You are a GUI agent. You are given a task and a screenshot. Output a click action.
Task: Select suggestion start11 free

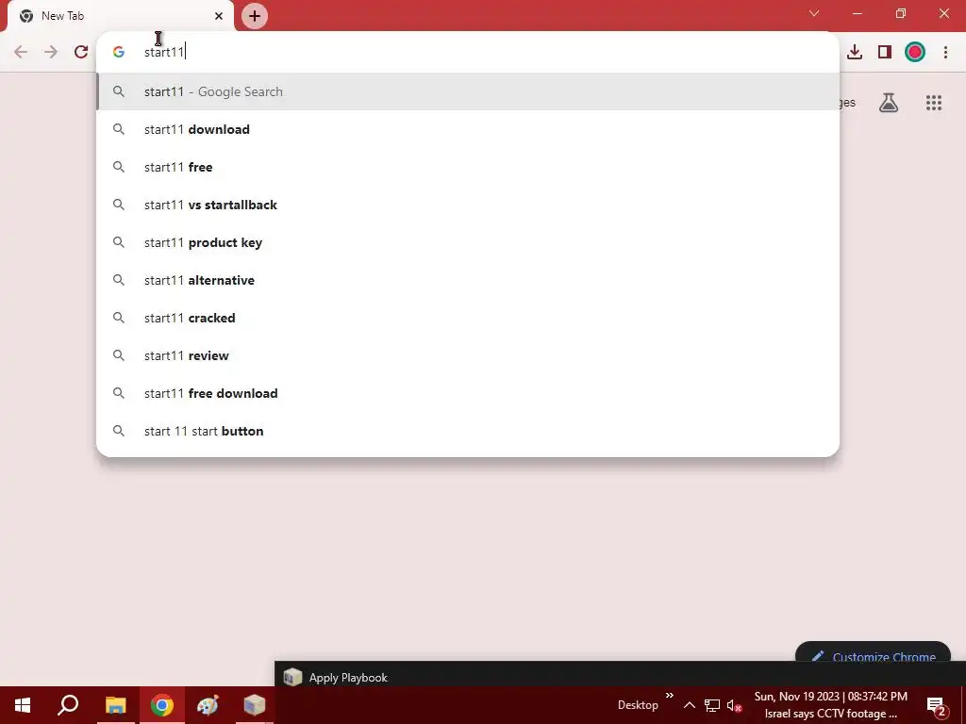pos(468,167)
